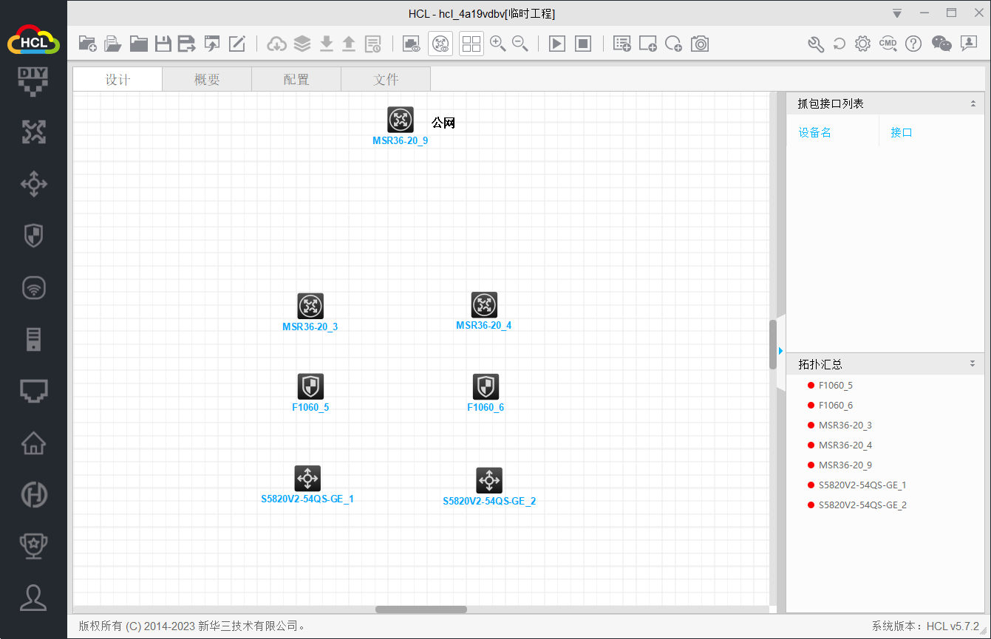The image size is (991, 639).
Task: Click the 设备名 column header
Action: point(814,133)
